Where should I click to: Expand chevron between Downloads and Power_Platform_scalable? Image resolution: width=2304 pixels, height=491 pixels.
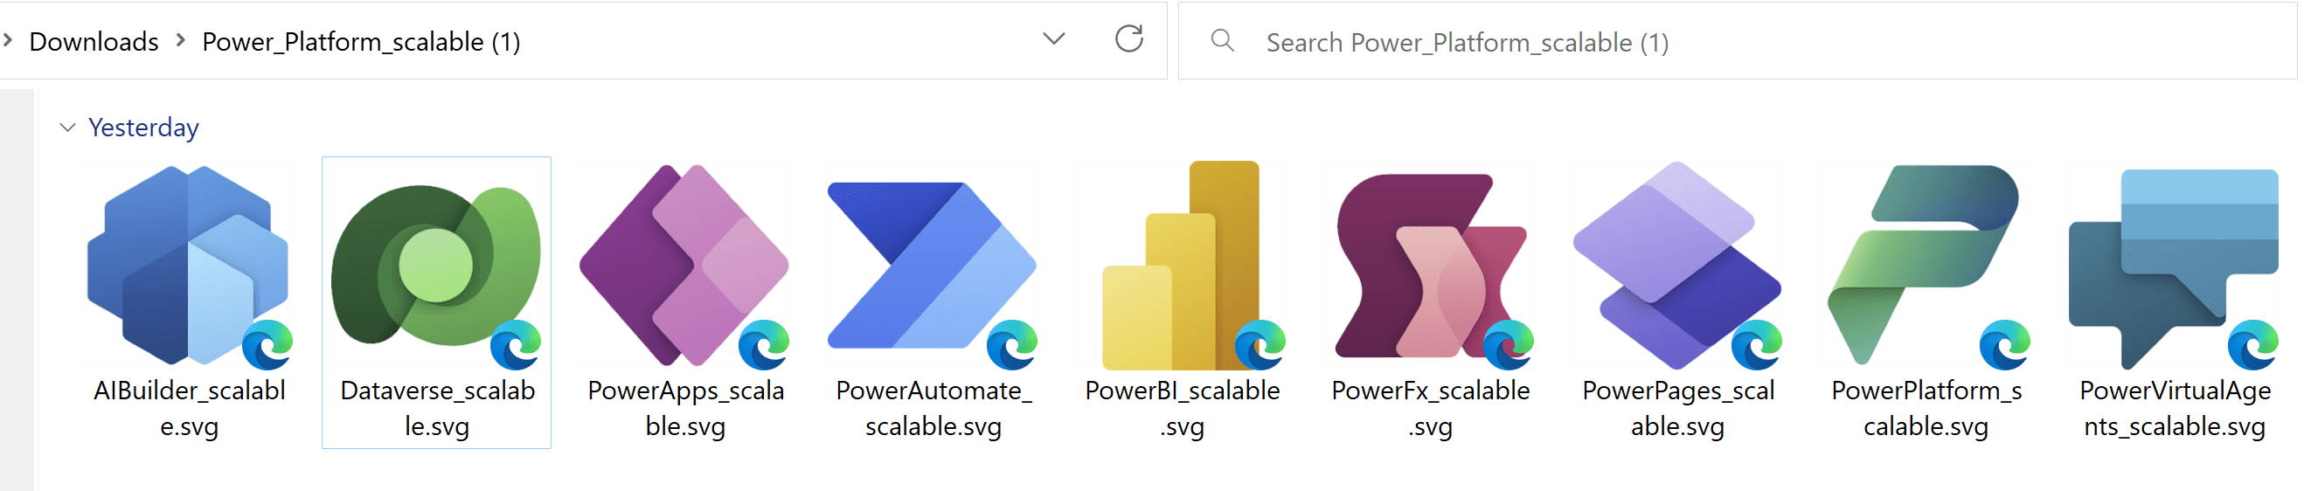pyautogui.click(x=180, y=40)
